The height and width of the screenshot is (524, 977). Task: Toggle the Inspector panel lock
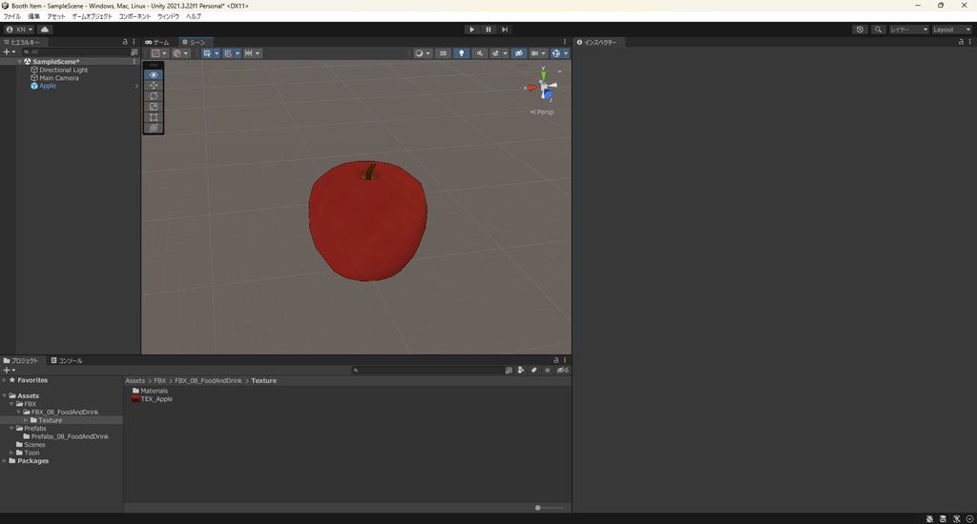(961, 42)
